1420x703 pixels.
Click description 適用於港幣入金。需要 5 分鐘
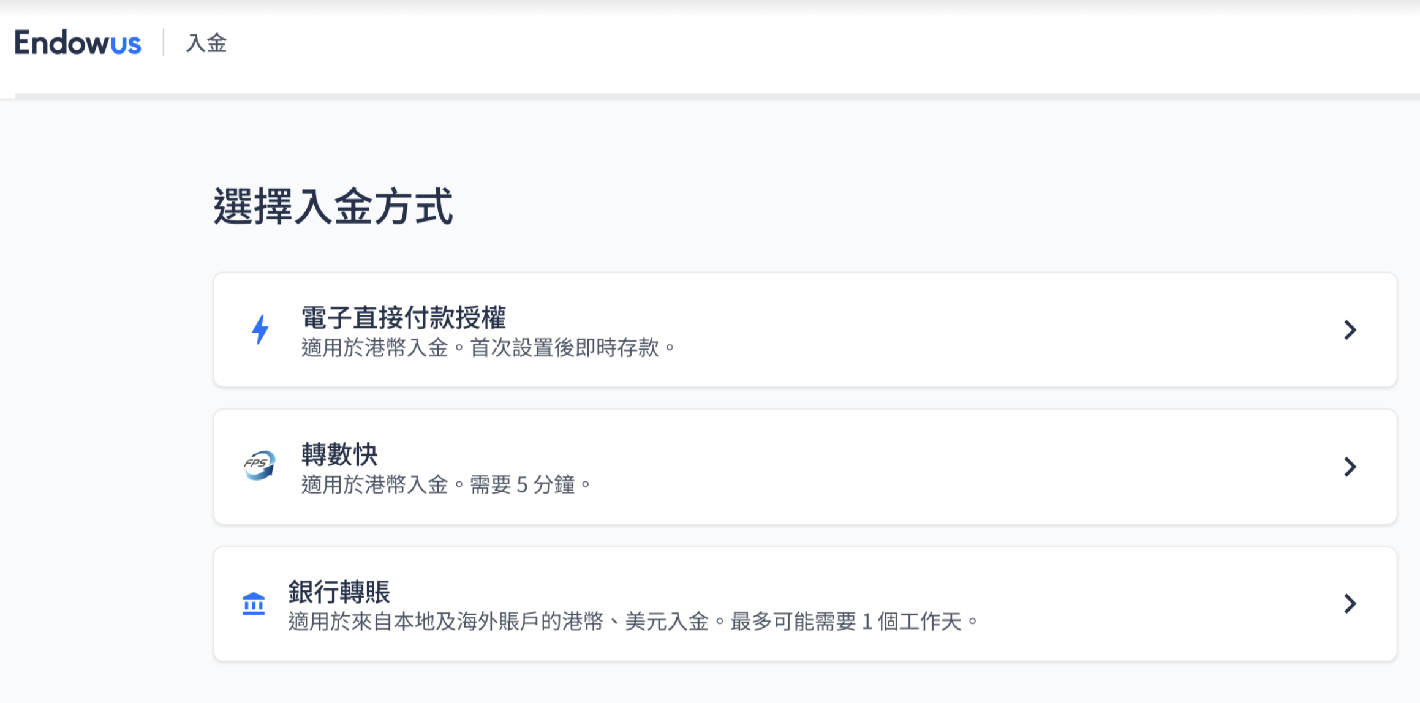(445, 485)
